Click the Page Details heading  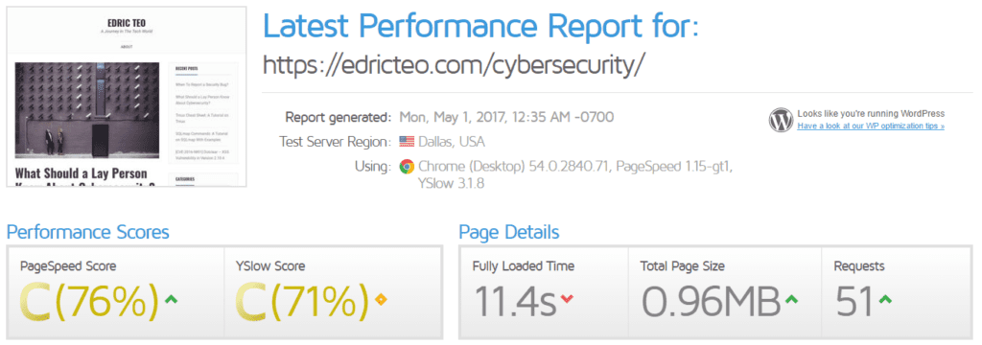(509, 232)
